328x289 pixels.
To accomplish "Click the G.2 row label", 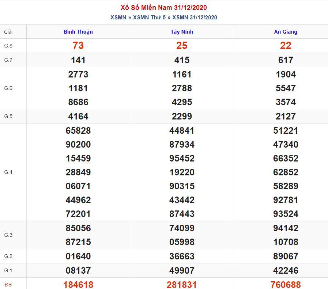I will 8,256.
